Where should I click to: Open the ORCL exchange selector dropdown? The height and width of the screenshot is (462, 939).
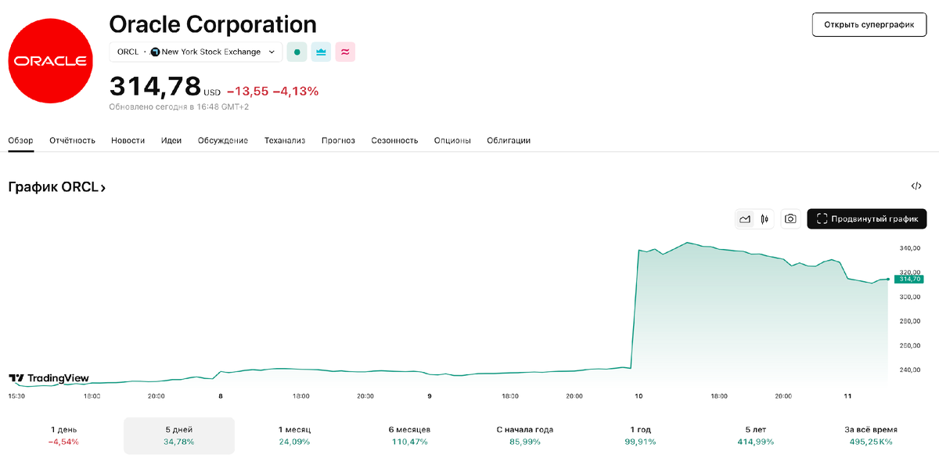[196, 52]
